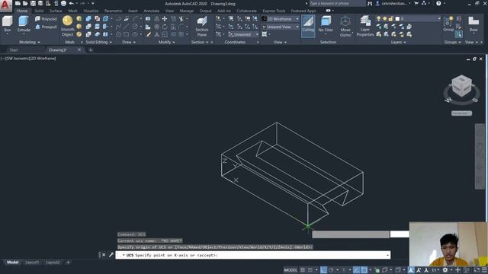
Task: Open the AutoCAD application menu logo
Action: click(5, 5)
